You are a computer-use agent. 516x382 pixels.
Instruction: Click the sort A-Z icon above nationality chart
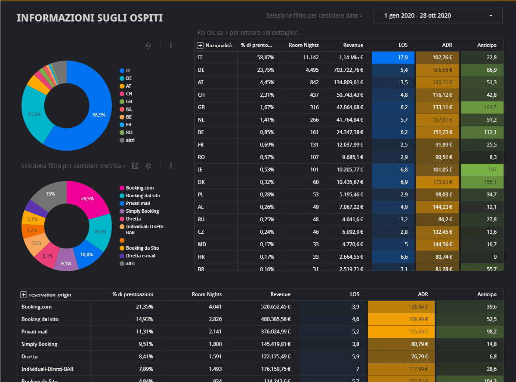click(x=148, y=46)
